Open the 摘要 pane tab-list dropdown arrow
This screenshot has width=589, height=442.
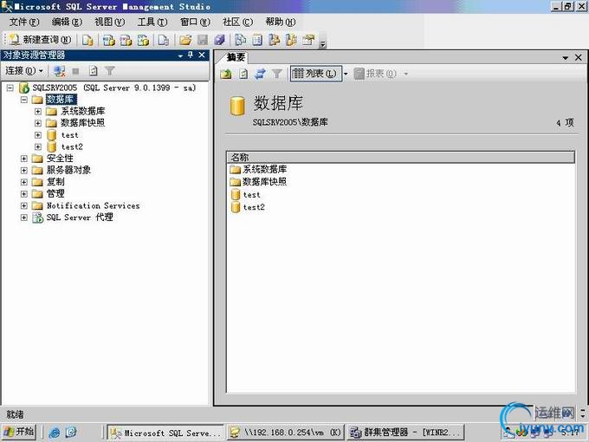click(565, 58)
